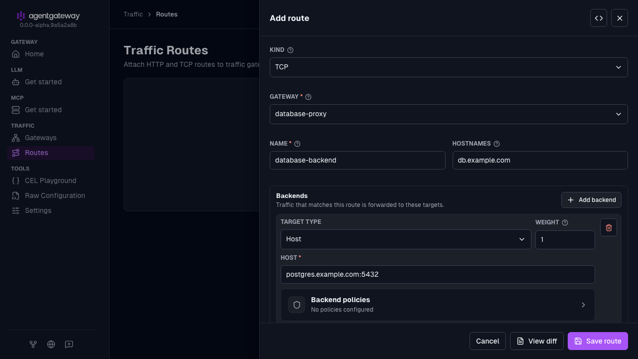Image resolution: width=638 pixels, height=359 pixels.
Task: Click the agentgateway logo icon
Action: tap(21, 16)
